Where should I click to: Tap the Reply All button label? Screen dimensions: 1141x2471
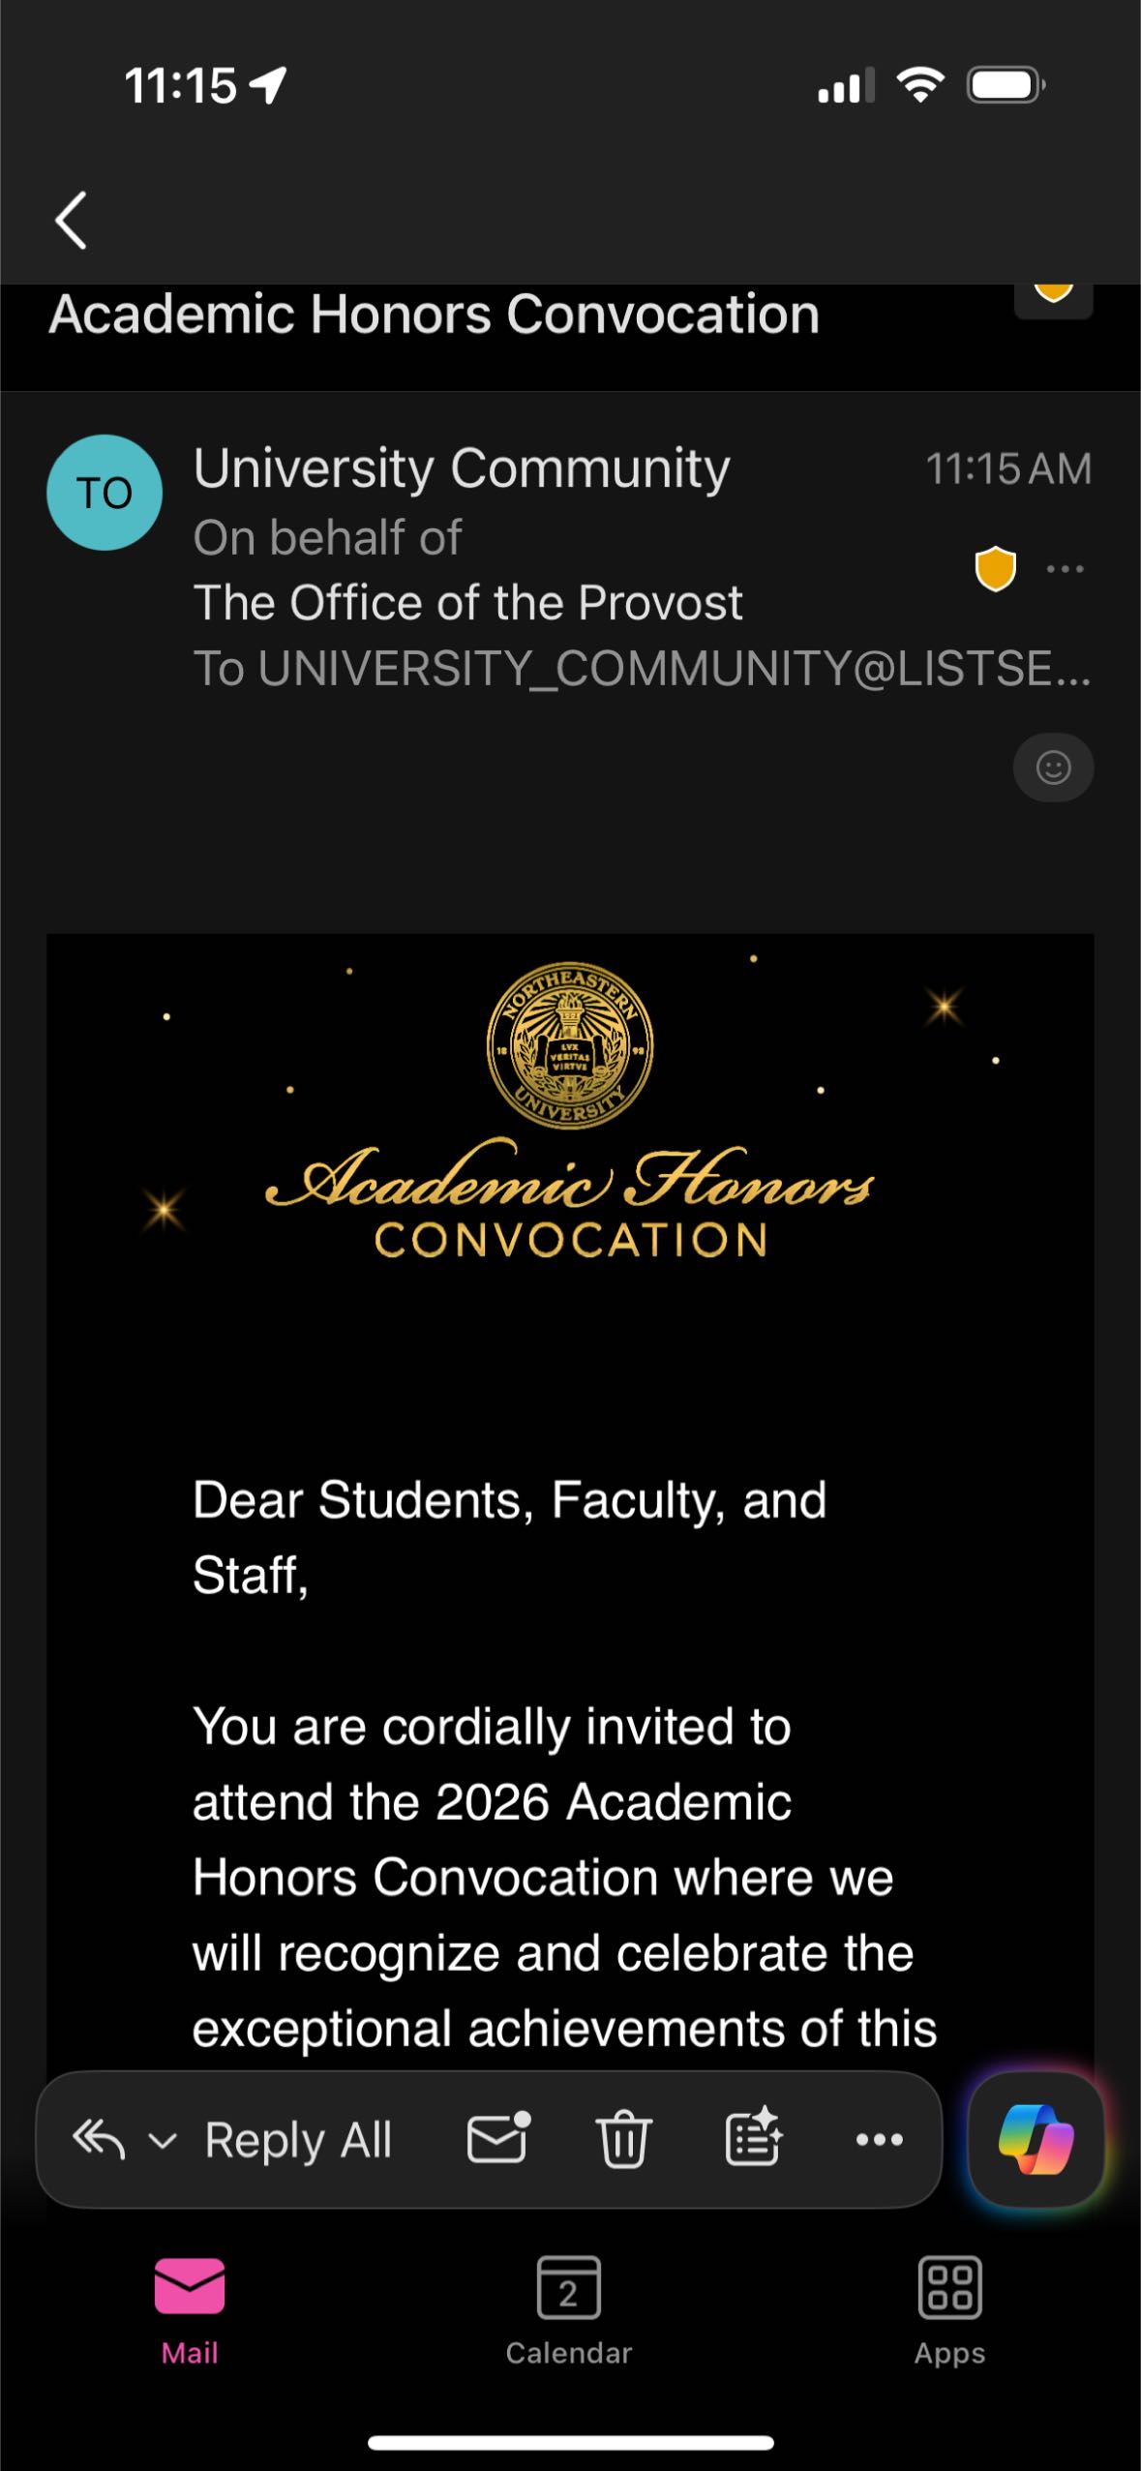(x=298, y=2139)
